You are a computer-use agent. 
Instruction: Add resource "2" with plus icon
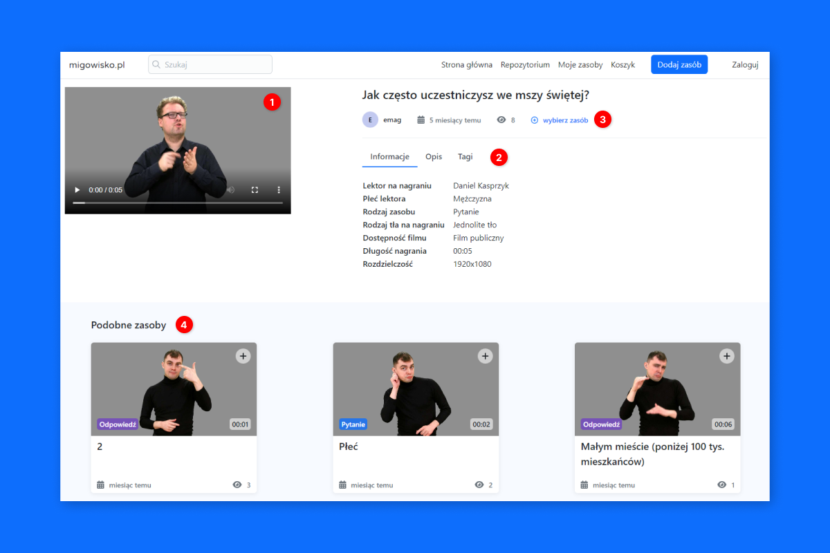(243, 356)
